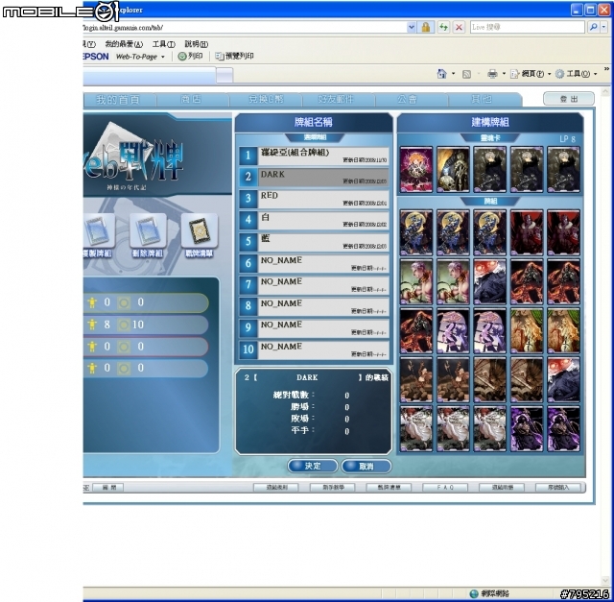
Task: Click the number 7 deck slot icon
Action: click(x=248, y=285)
